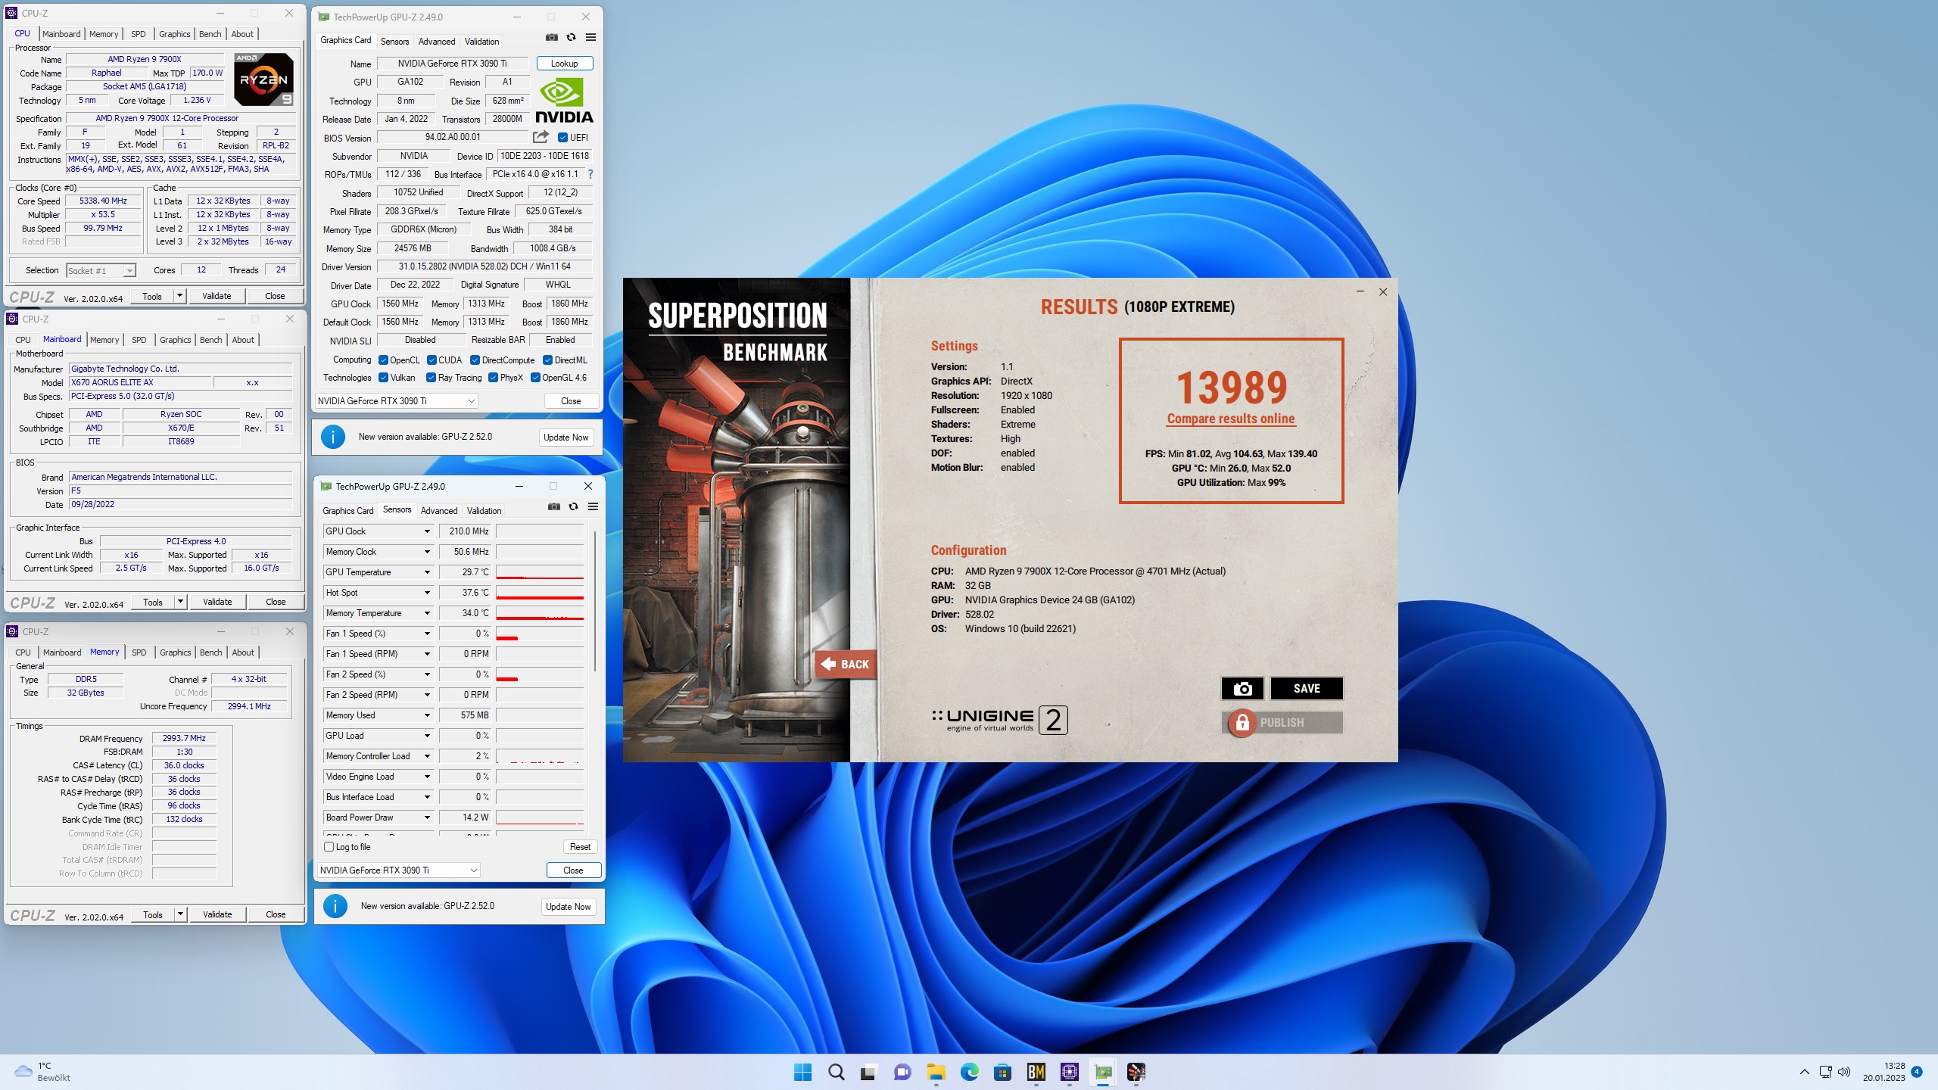The width and height of the screenshot is (1938, 1090).
Task: Show hidden tray icons chevron
Action: 1805,1072
